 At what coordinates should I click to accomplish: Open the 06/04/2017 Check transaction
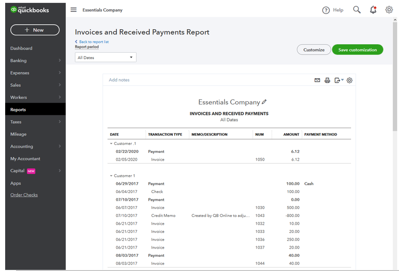point(229,192)
